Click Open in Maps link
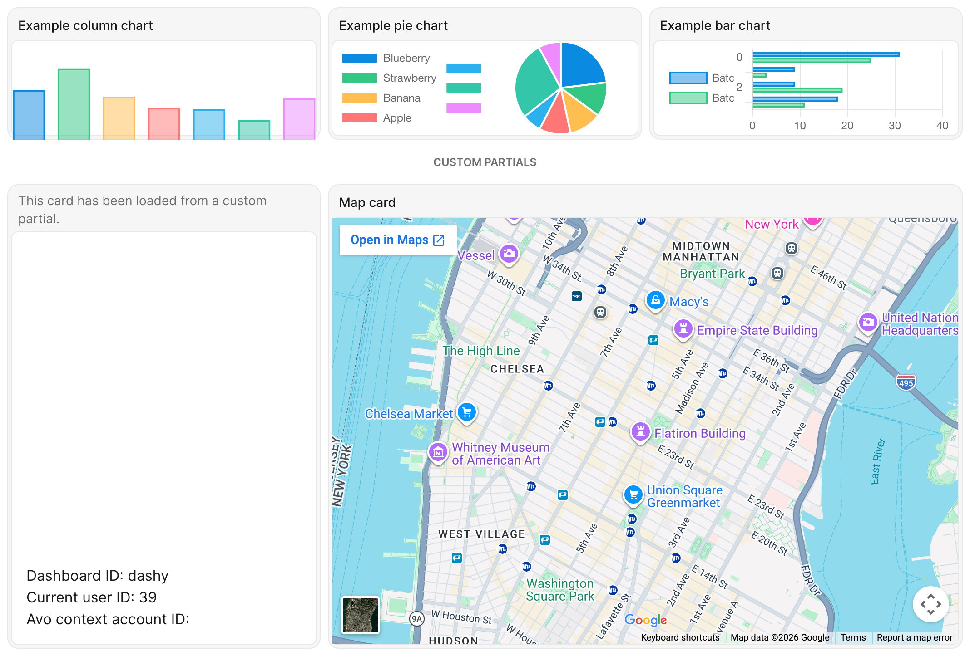This screenshot has width=970, height=656. click(x=398, y=240)
